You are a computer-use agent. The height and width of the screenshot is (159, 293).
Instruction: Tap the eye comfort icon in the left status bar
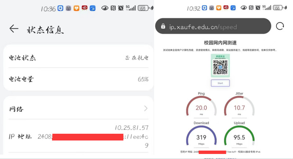(x=105, y=8)
